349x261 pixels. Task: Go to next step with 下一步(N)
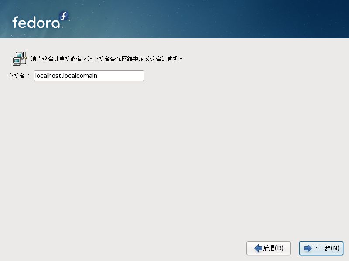(x=321, y=248)
